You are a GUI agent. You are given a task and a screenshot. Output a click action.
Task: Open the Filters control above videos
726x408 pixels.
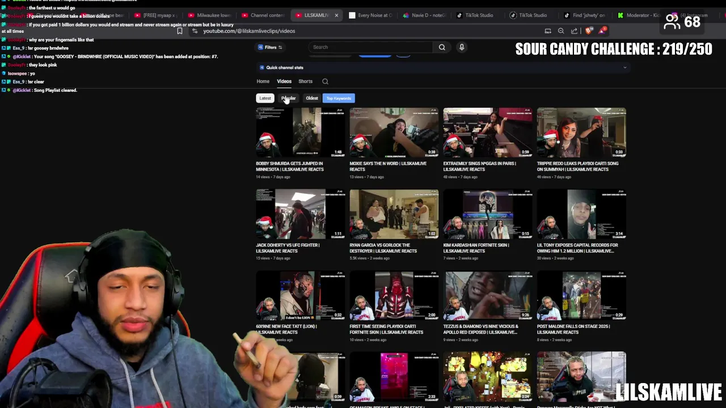click(271, 47)
